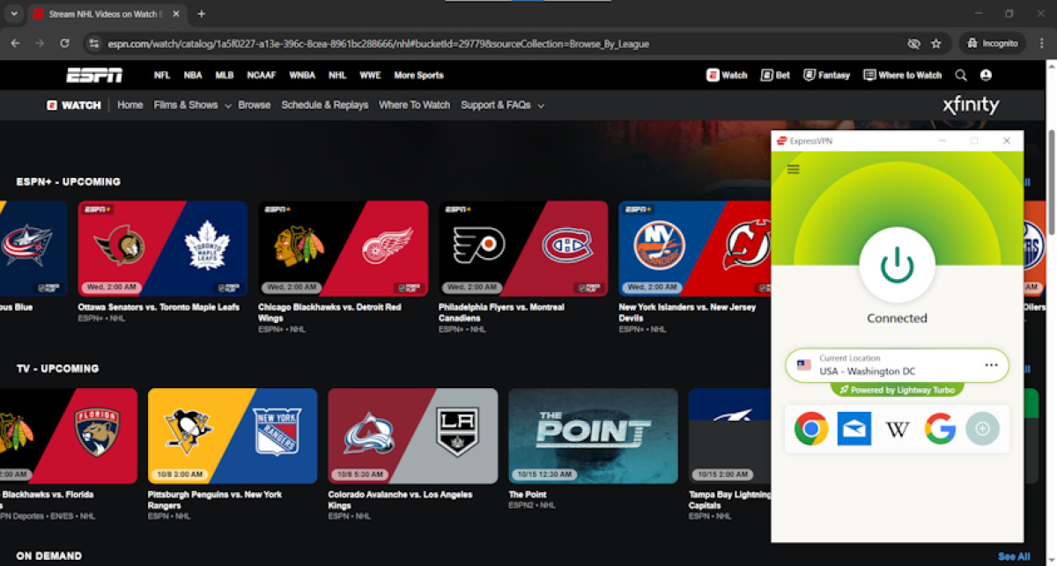
Task: Click the Xfinity provider logo
Action: point(971,106)
